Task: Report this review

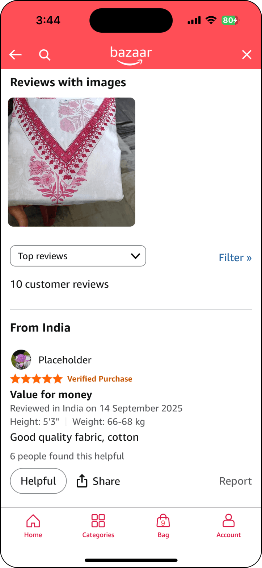Action: click(236, 481)
